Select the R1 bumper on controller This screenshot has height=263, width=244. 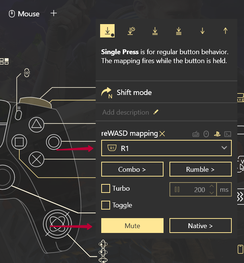(x=35, y=102)
